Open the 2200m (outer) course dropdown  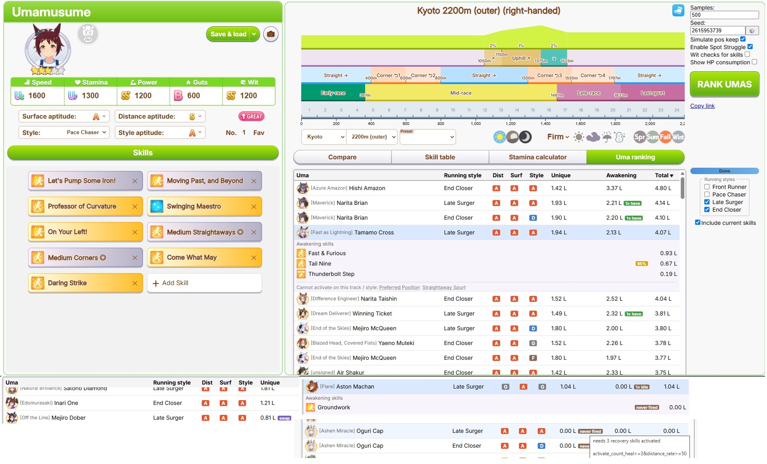[372, 137]
